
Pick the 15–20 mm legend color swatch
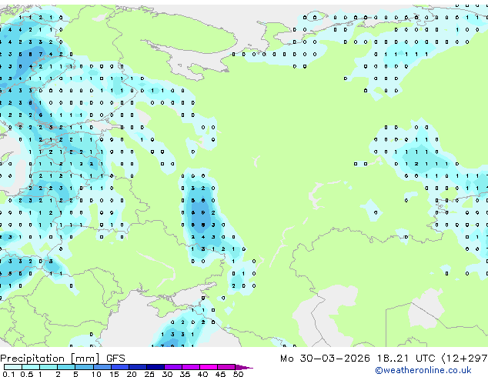coord(120,367)
